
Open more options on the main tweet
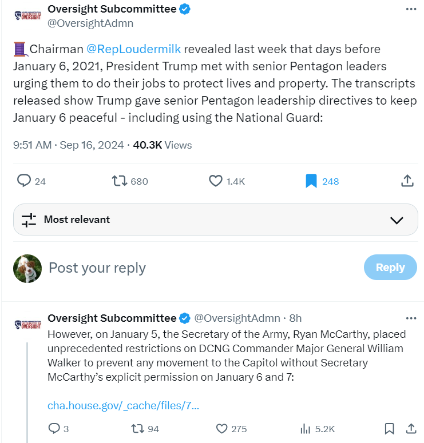click(x=410, y=10)
